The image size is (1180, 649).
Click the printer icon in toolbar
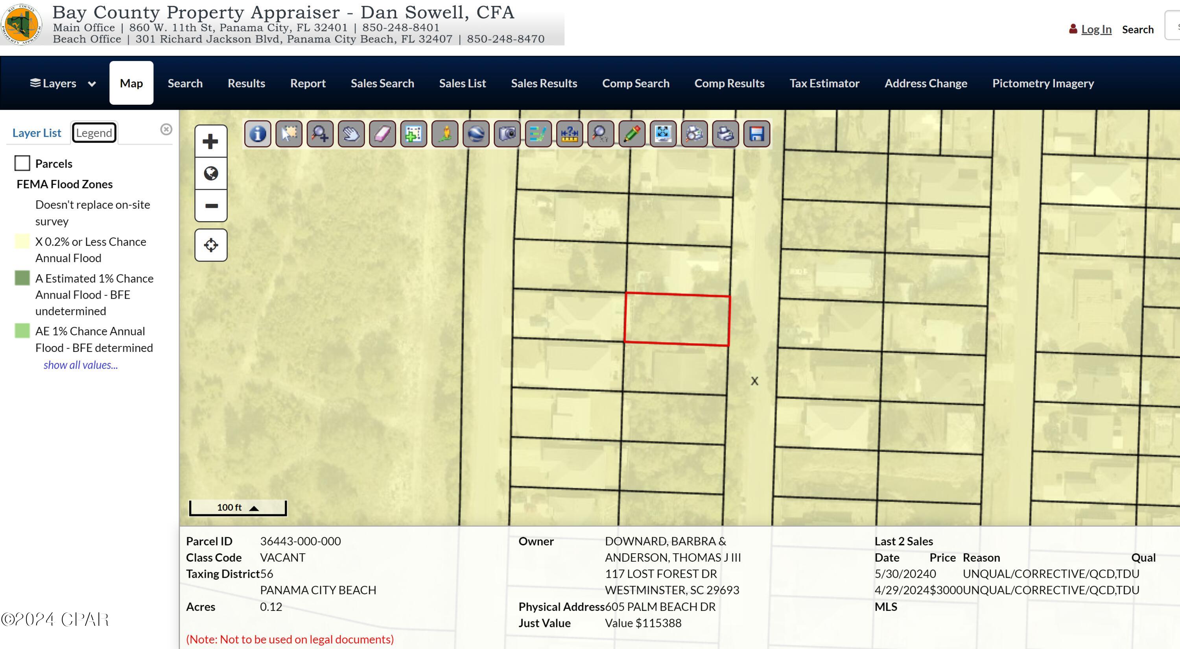pos(725,134)
